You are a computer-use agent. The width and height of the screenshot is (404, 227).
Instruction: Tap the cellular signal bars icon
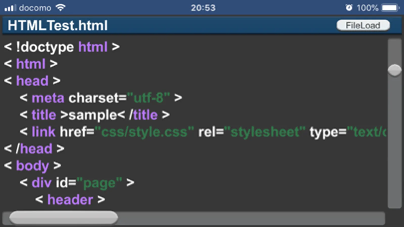pyautogui.click(x=10, y=8)
